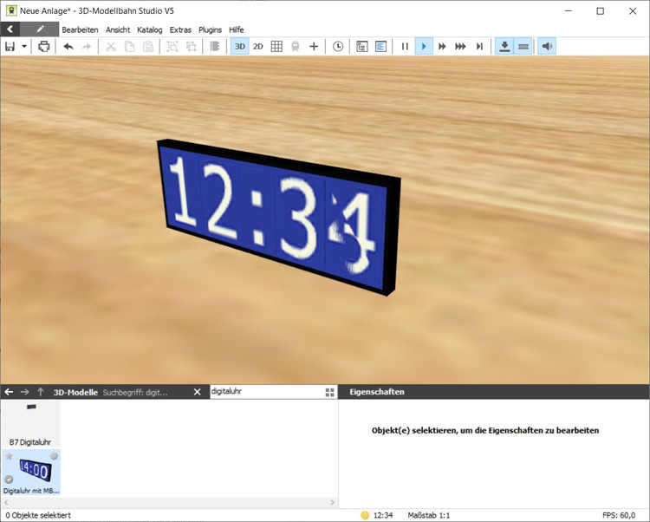The height and width of the screenshot is (522, 650).
Task: Click the Cut scissors icon
Action: [111, 47]
